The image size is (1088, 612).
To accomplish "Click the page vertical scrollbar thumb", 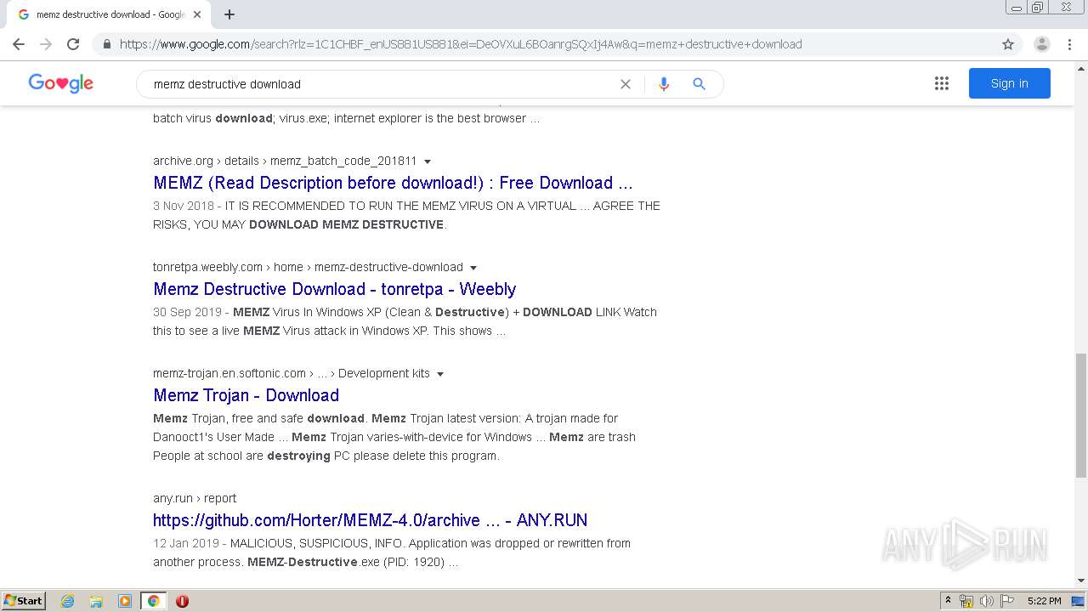I will click(x=1080, y=415).
